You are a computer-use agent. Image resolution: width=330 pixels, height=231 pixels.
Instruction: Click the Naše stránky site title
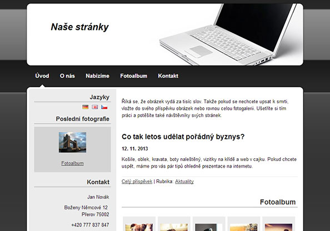point(80,27)
